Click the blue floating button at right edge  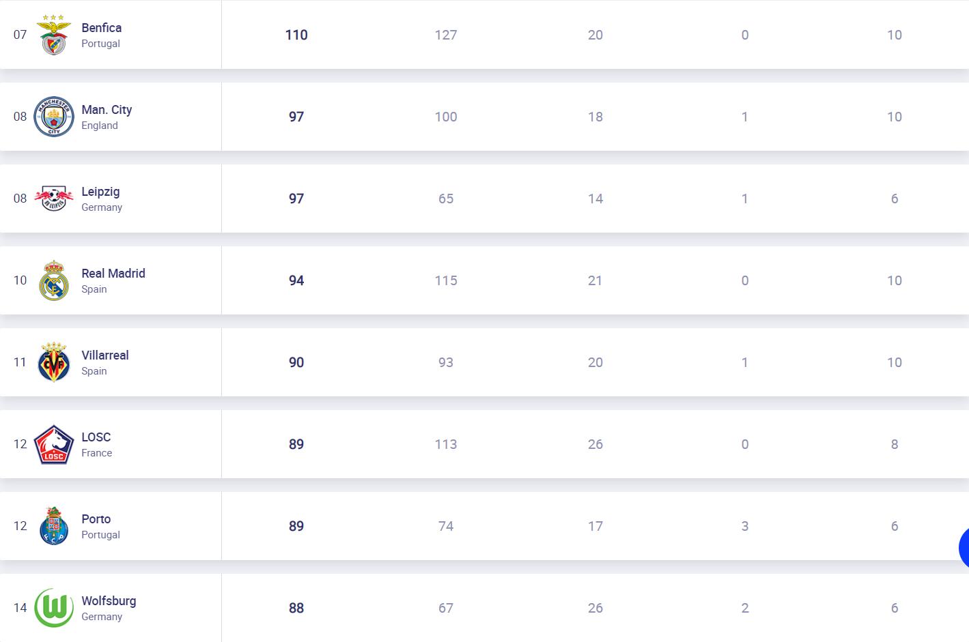click(964, 547)
